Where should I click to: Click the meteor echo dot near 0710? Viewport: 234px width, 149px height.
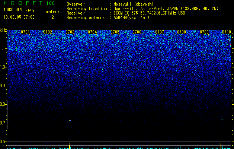[221, 120]
